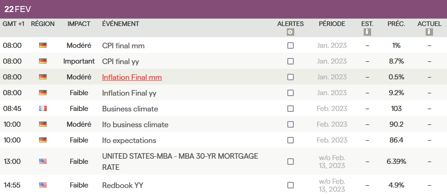The image size is (447, 194).
Task: Click the info icon under EST. column
Action: (367, 32)
